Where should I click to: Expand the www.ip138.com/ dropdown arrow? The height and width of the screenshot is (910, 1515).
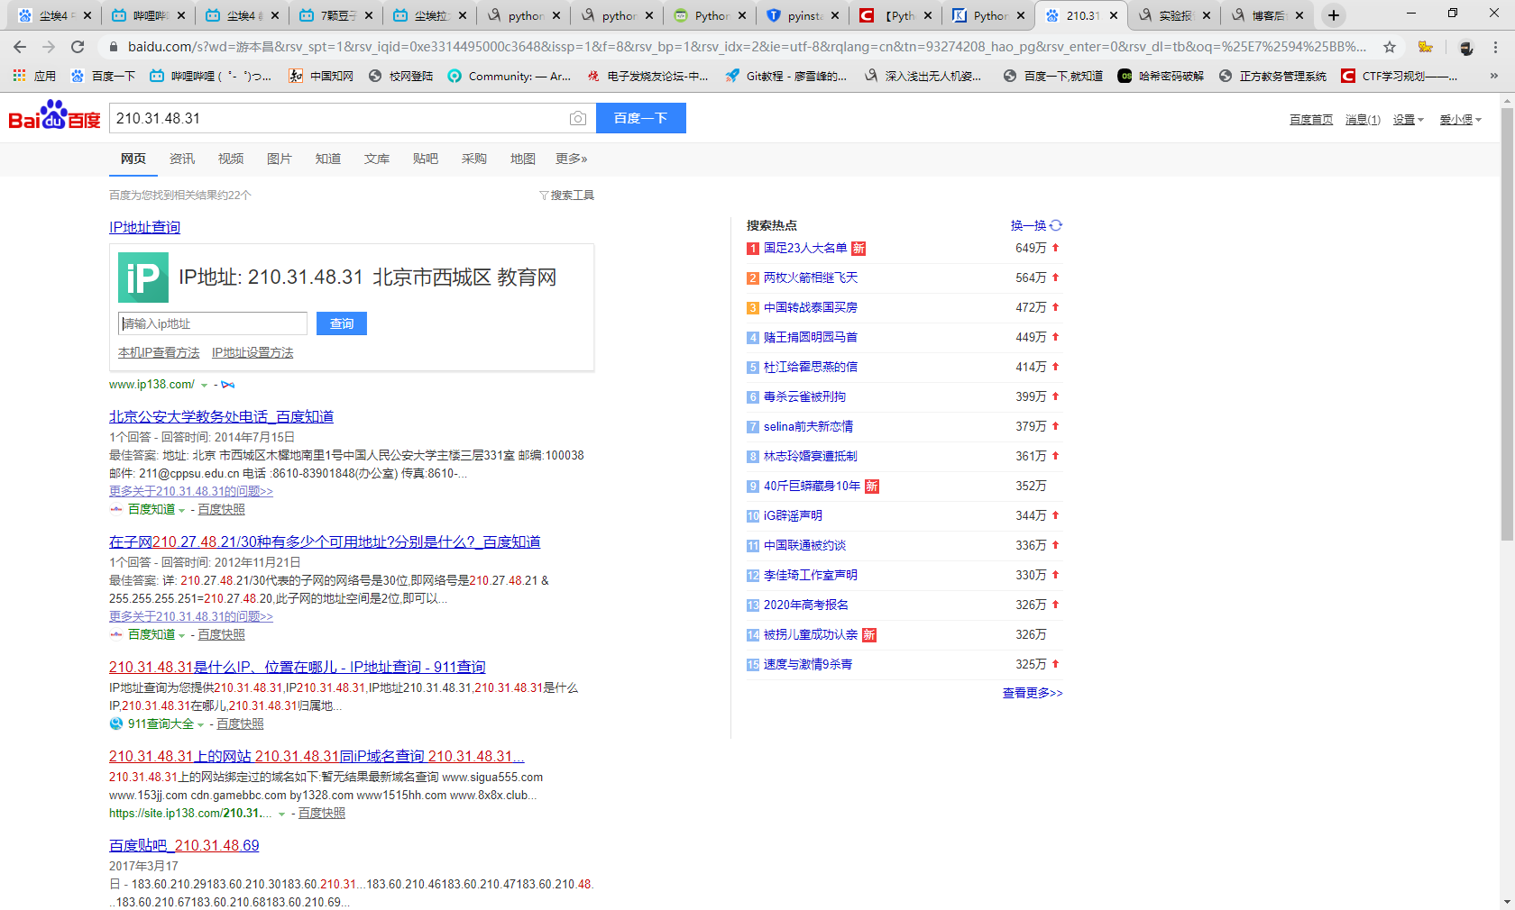pos(204,386)
